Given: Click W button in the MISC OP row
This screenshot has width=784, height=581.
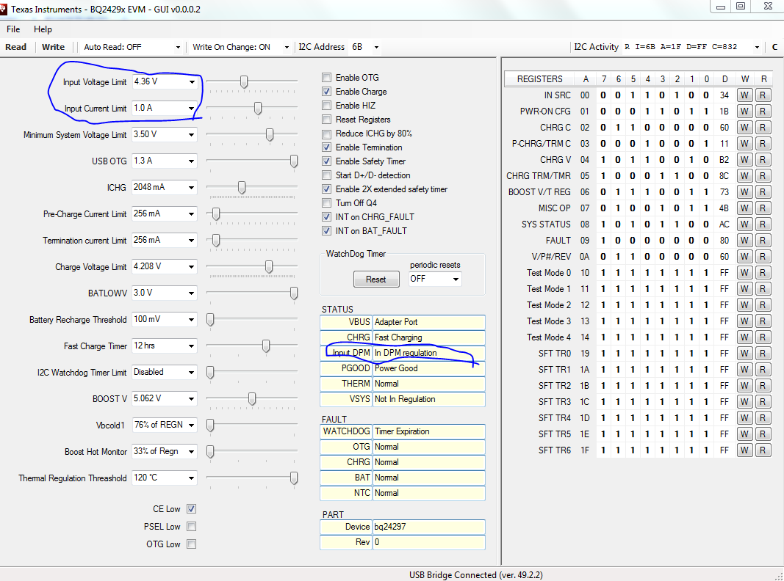Looking at the screenshot, I should [744, 208].
